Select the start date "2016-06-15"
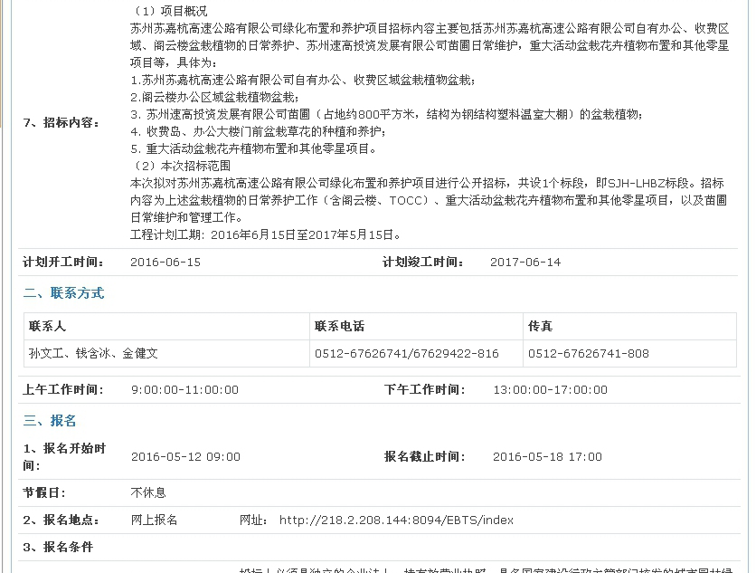Screen dimensions: 756x573 pos(165,263)
